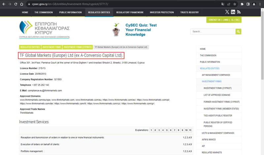Click the Contact Us link
This screenshot has width=264, height=155.
[x=214, y=20]
